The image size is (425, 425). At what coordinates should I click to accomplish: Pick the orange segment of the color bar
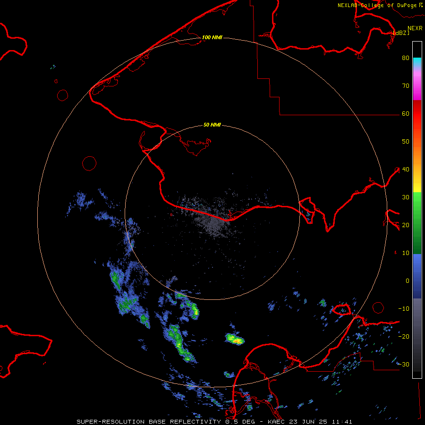tap(417, 154)
